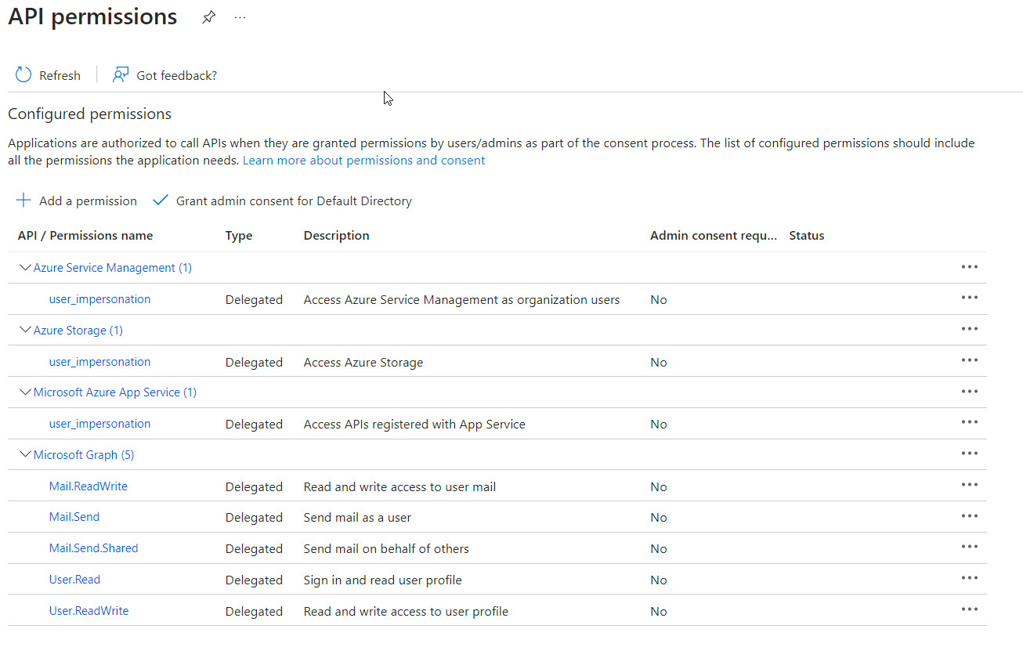Screen dimensions: 1023x647
Task: Click 'No' admin consent in User.ReadWrite row
Action: pos(659,612)
